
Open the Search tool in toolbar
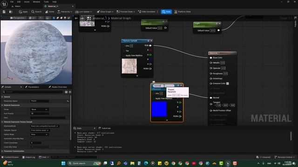click(36, 12)
